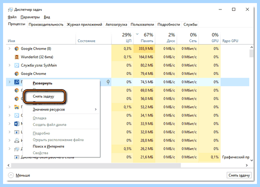Image resolution: width=260 pixels, height=187 pixels.
Task: Expand the 33,9 МБ Word process row
Action: 10,124
